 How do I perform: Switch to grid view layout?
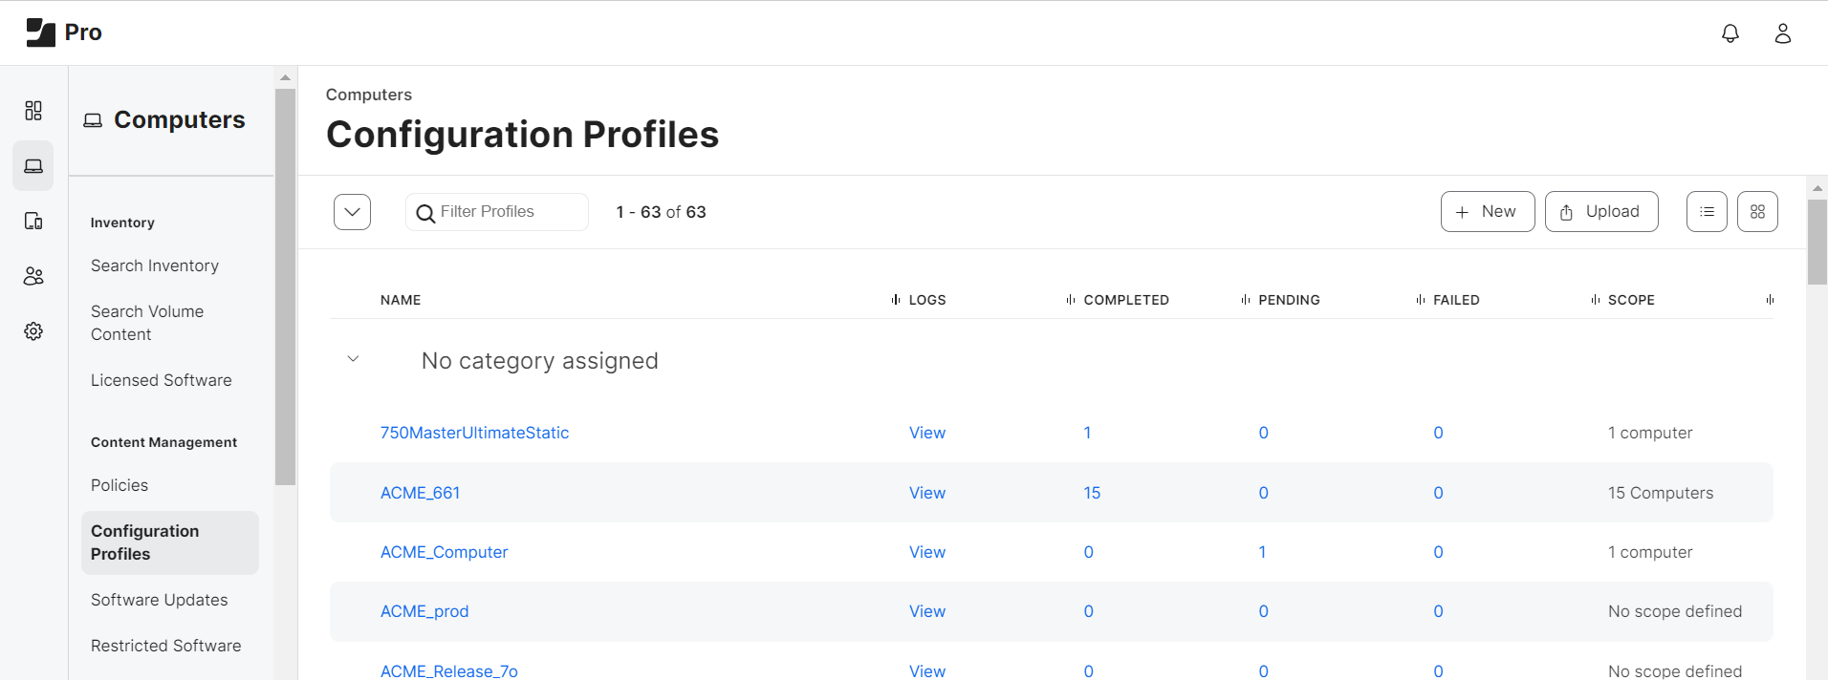1757,212
